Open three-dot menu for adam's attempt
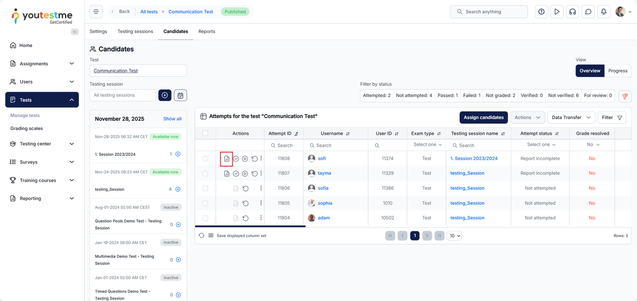Viewport: 637px width, 301px height. [261, 218]
